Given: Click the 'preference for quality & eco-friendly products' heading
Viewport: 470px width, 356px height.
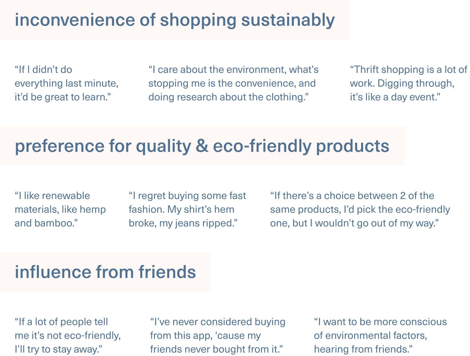Looking at the screenshot, I should click(x=202, y=146).
